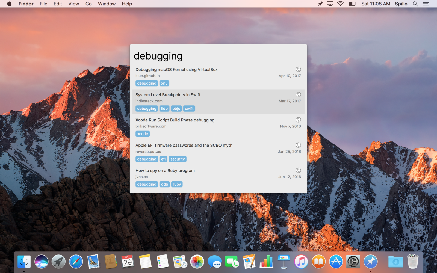The image size is (437, 273).
Task: Open globe icon for Apple EFI firmware bookmark
Action: pos(298,145)
